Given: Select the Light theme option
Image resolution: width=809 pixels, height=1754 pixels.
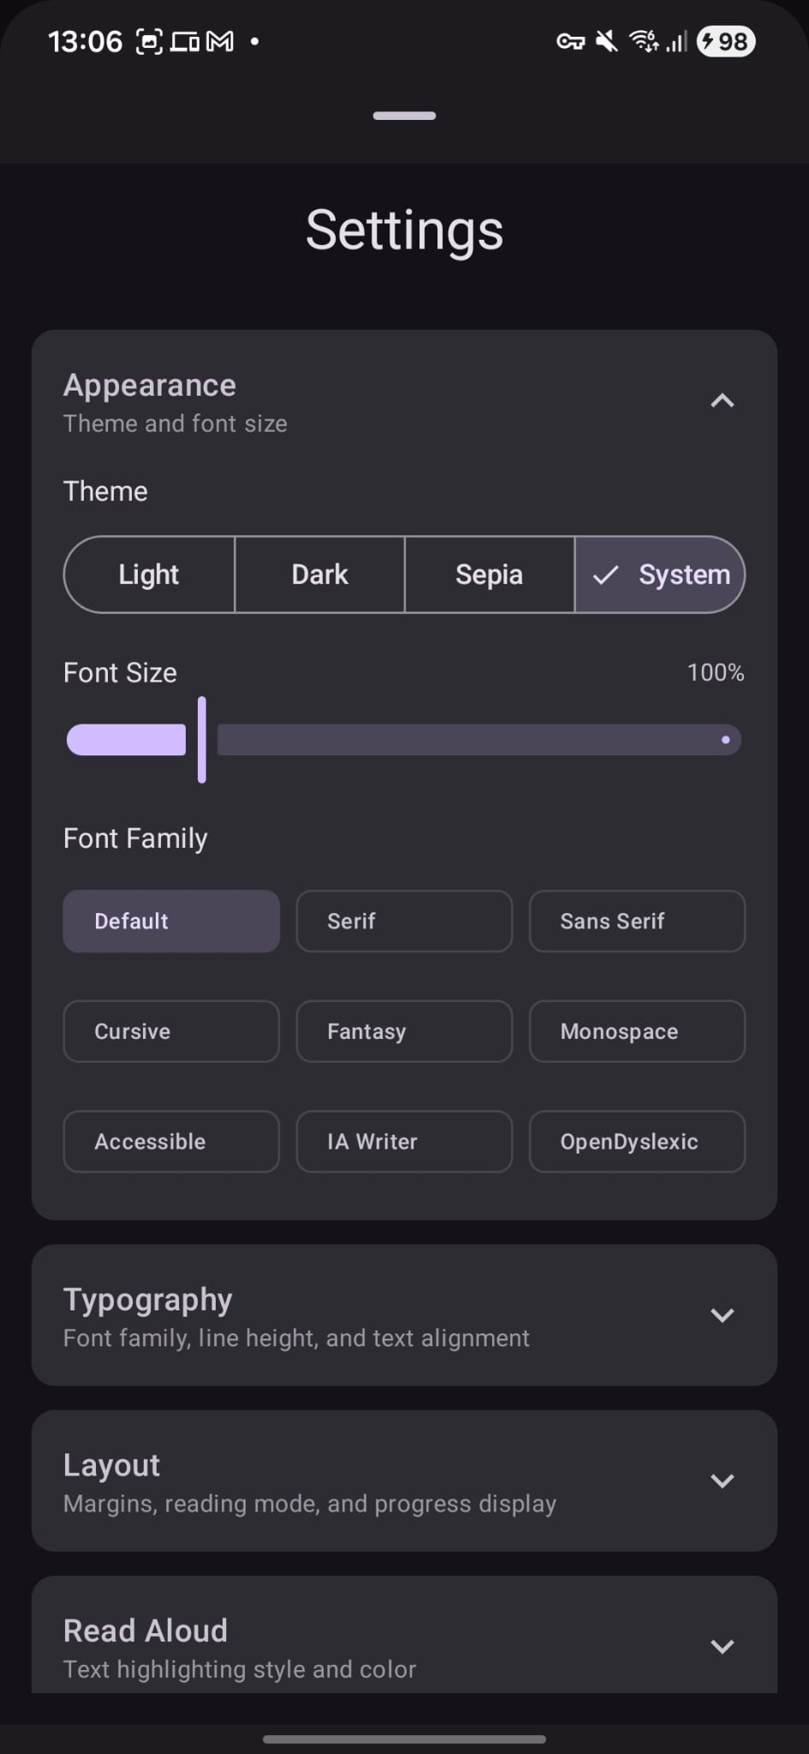Looking at the screenshot, I should click(149, 575).
